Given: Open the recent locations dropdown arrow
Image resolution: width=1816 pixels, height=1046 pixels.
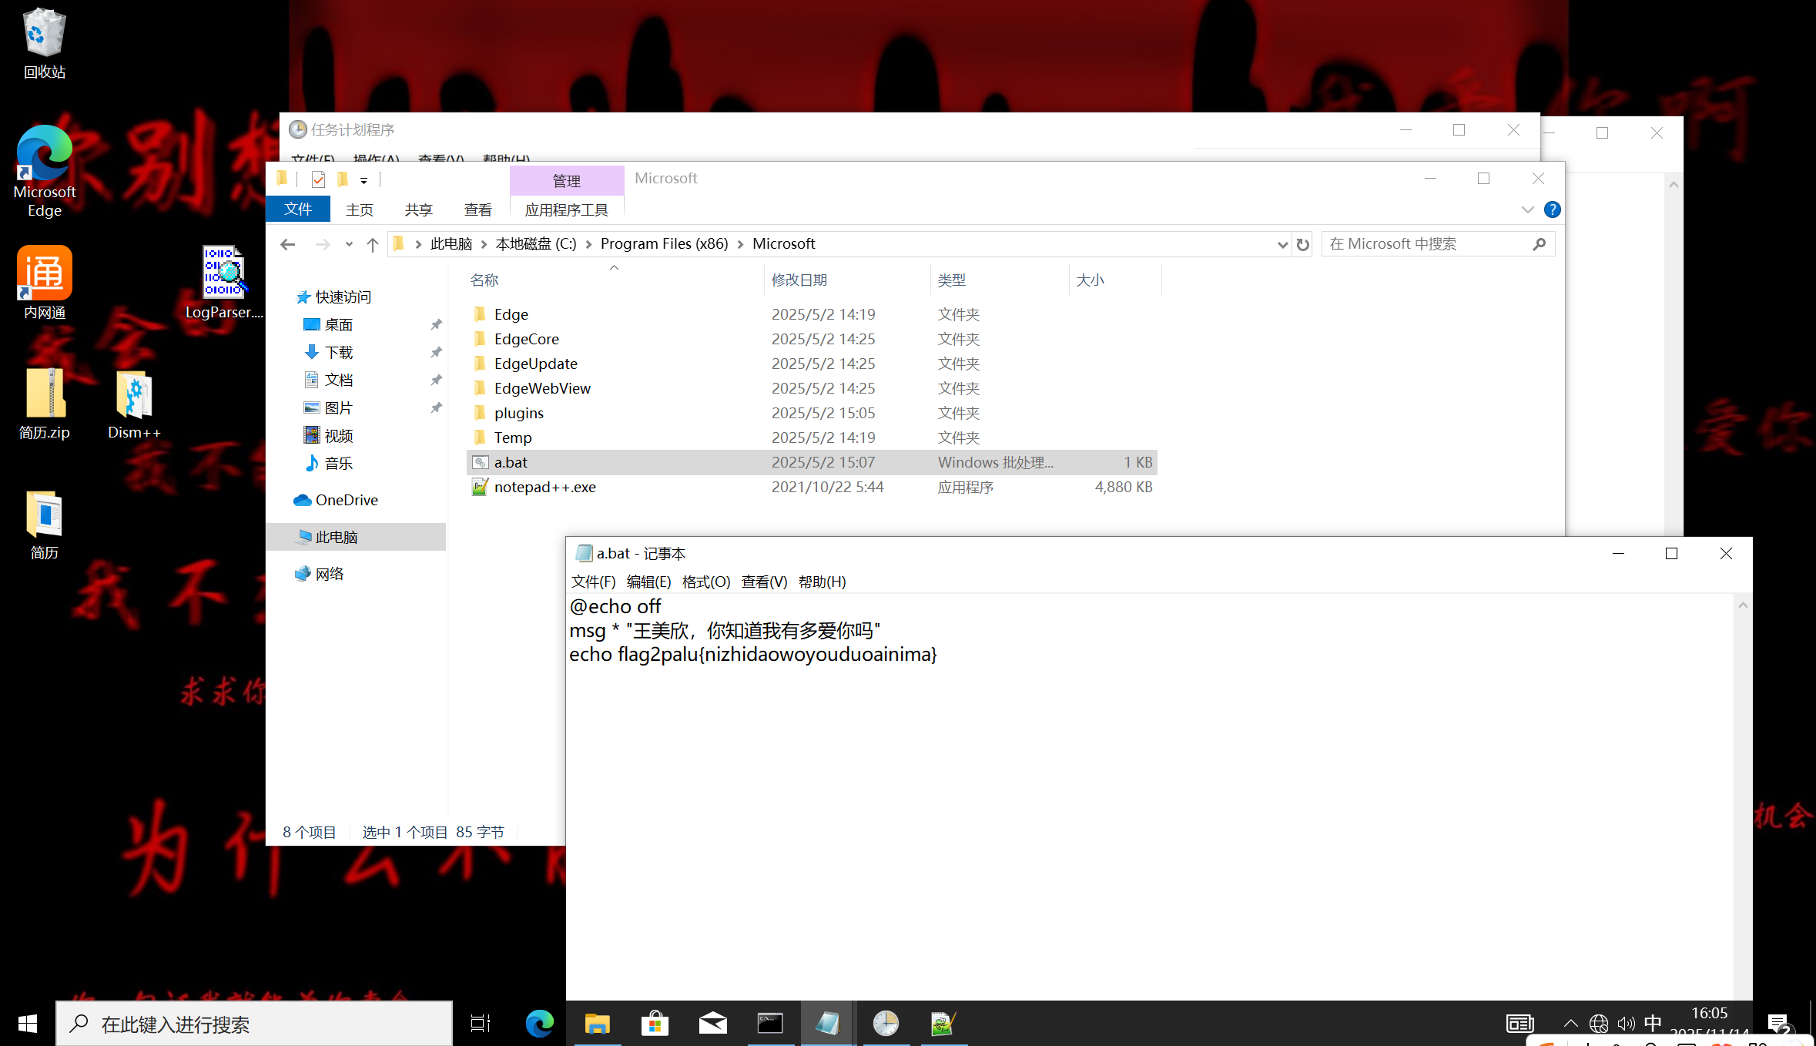Looking at the screenshot, I should (x=349, y=244).
